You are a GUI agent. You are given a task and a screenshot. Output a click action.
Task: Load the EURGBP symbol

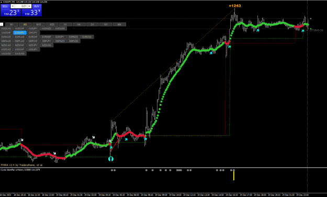[47, 37]
